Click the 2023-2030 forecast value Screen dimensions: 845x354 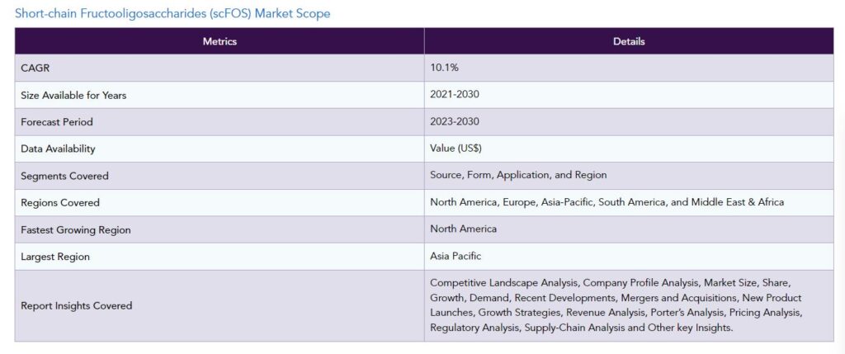[455, 121]
